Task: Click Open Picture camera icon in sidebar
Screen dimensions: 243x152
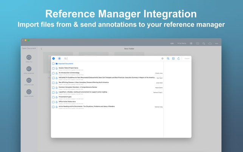Action: (x=29, y=80)
